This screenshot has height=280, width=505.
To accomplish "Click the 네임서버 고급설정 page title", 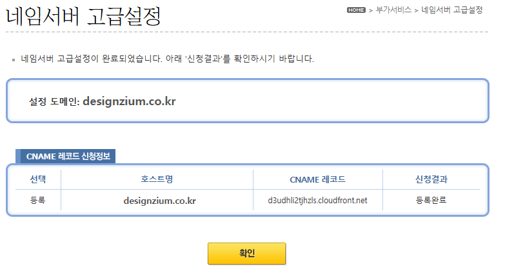I will 83,15.
